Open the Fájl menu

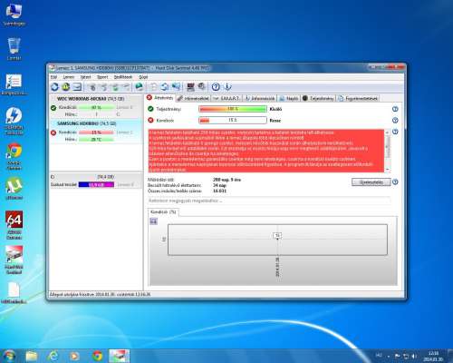coord(53,77)
